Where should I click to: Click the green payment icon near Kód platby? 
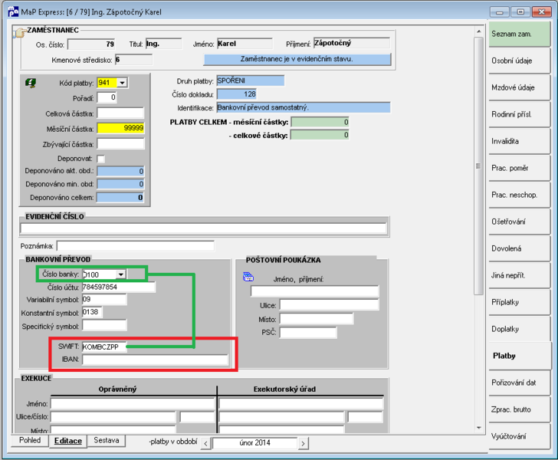31,84
